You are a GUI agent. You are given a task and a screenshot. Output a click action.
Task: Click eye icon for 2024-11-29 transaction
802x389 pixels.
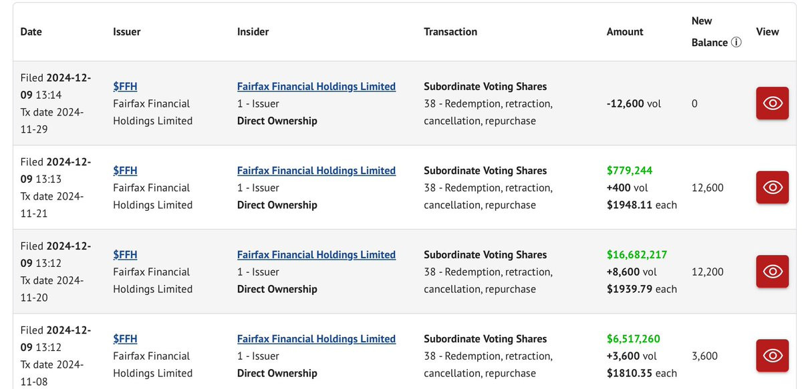[x=772, y=103]
